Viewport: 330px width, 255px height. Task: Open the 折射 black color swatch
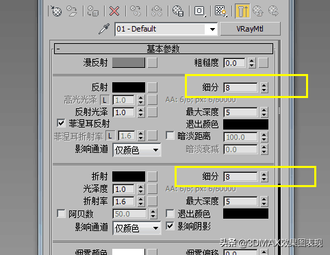point(129,176)
